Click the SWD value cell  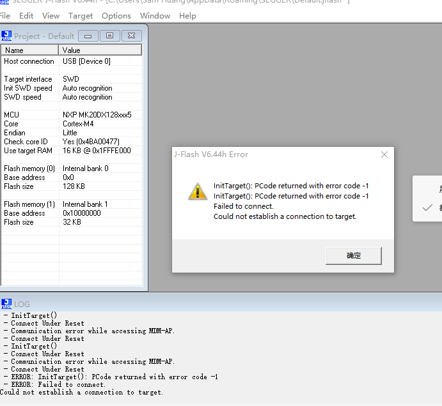pyautogui.click(x=71, y=79)
